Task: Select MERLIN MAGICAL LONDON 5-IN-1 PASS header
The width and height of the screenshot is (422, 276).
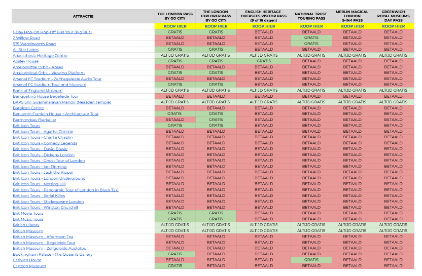Action: pos(353,16)
